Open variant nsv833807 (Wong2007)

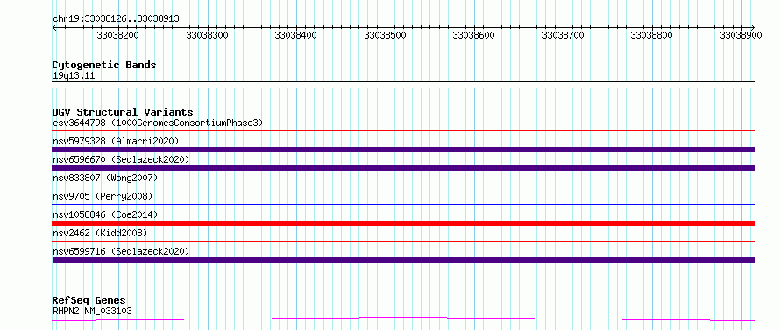[105, 178]
